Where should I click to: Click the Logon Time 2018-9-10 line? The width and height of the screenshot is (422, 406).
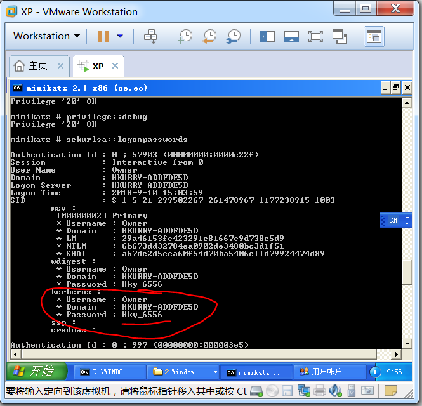pyautogui.click(x=107, y=193)
